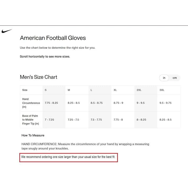
Task: Click the American Football Gloves heading
Action: pos(53,38)
